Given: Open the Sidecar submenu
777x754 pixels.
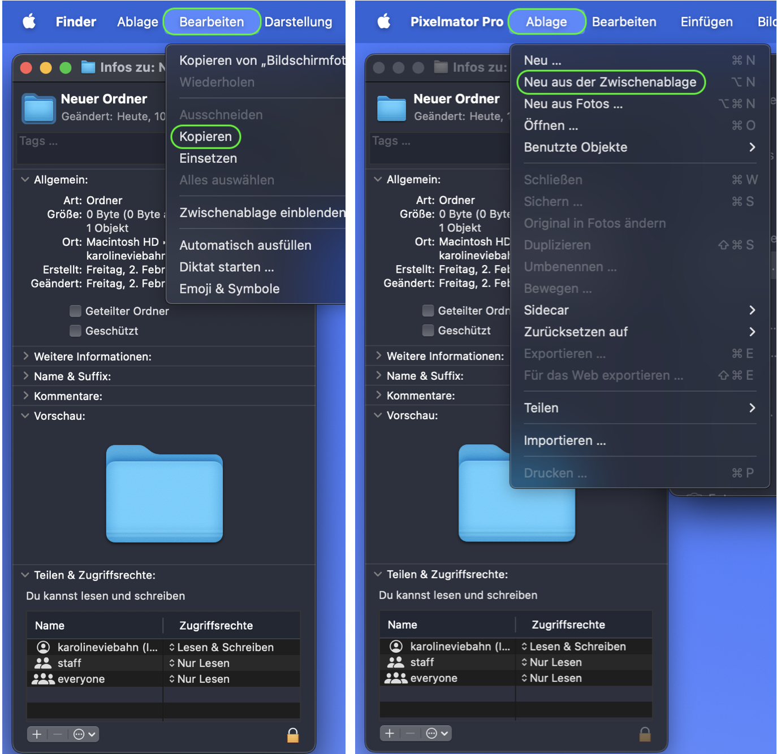Looking at the screenshot, I should tap(640, 310).
